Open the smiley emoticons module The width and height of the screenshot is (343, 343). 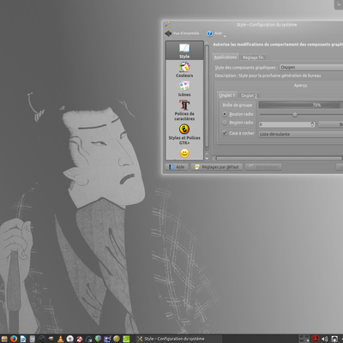tap(184, 153)
